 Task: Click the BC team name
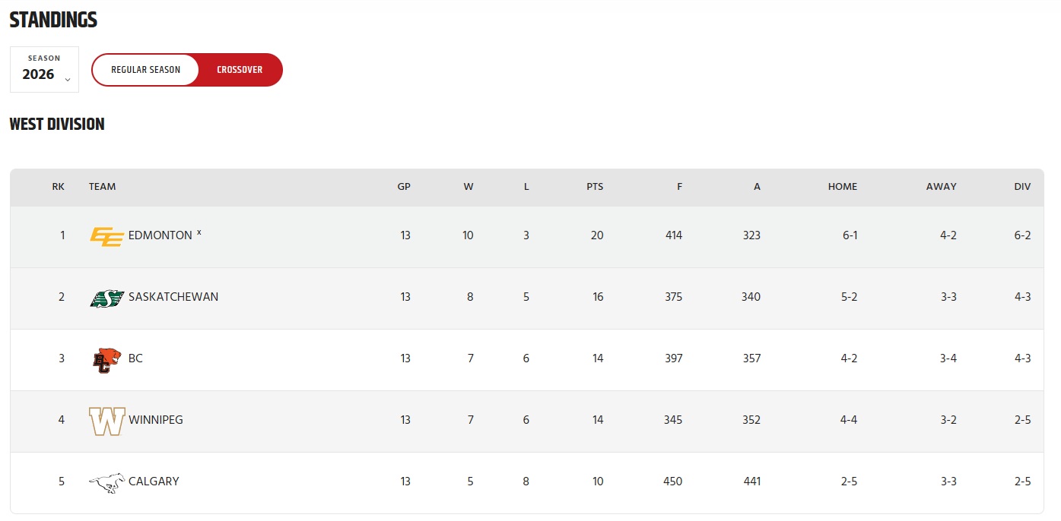pyautogui.click(x=135, y=358)
